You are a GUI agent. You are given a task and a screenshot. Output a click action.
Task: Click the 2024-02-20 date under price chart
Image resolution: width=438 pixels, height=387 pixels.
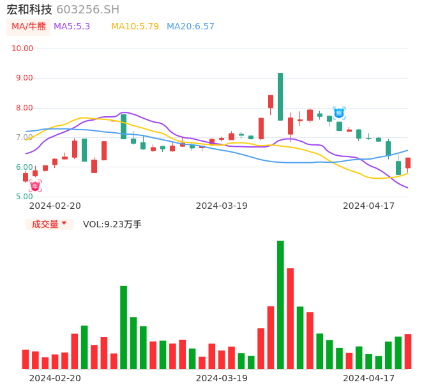pyautogui.click(x=55, y=206)
